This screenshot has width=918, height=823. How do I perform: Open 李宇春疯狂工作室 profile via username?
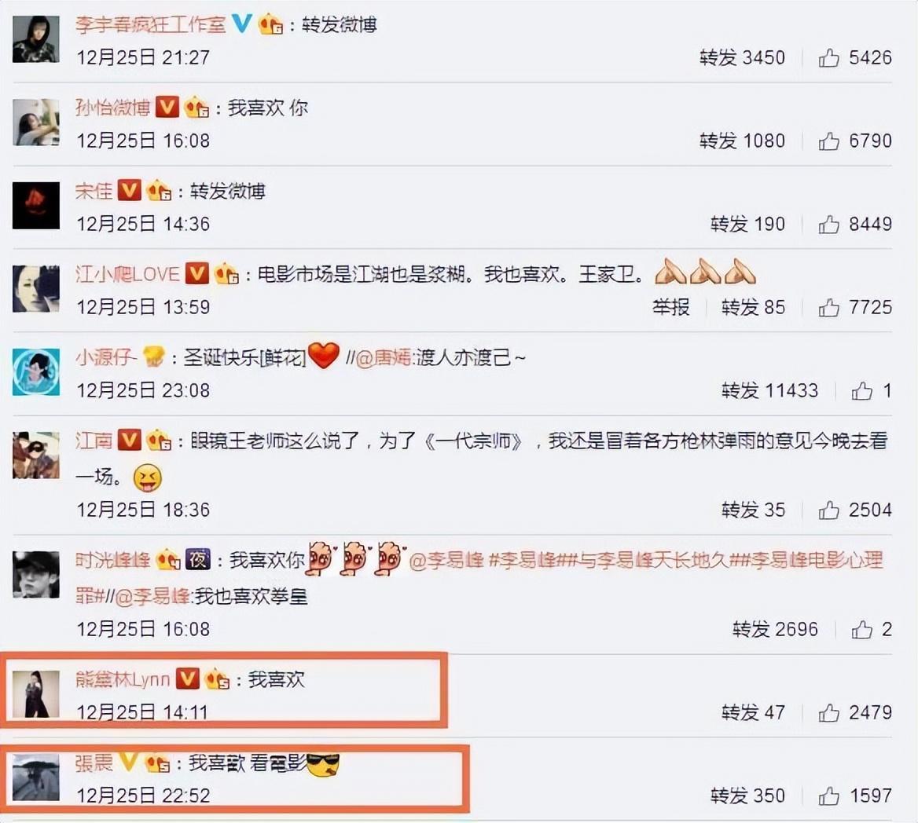click(x=150, y=24)
